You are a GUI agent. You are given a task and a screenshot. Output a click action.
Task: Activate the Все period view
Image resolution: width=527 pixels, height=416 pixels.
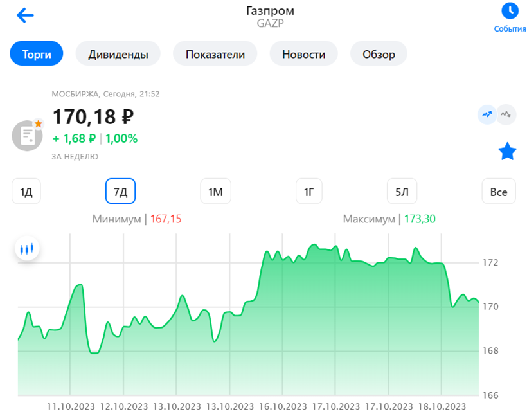click(x=499, y=191)
